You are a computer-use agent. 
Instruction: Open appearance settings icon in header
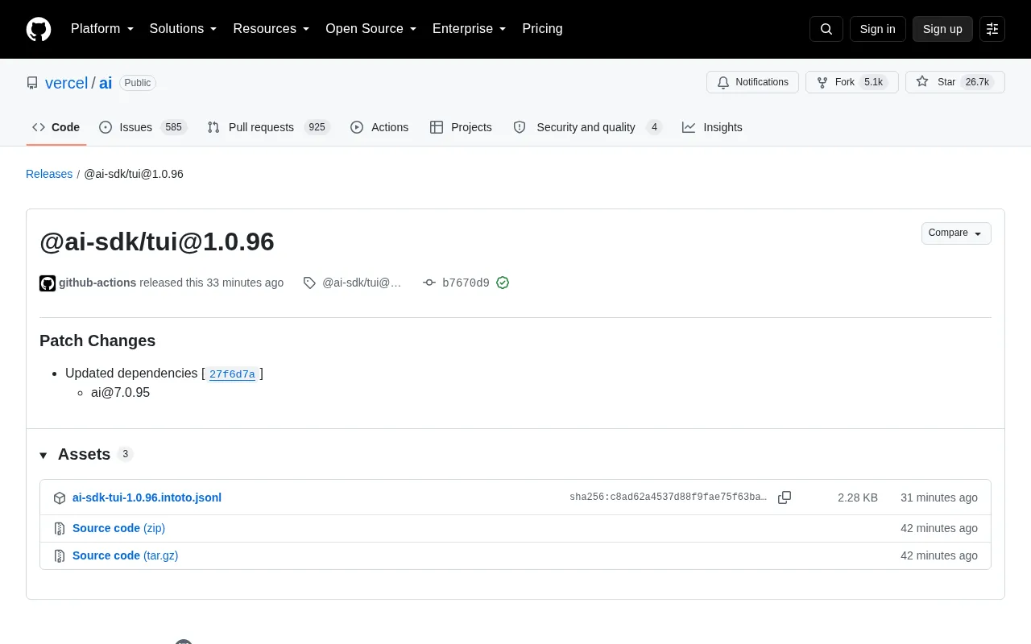(x=992, y=29)
